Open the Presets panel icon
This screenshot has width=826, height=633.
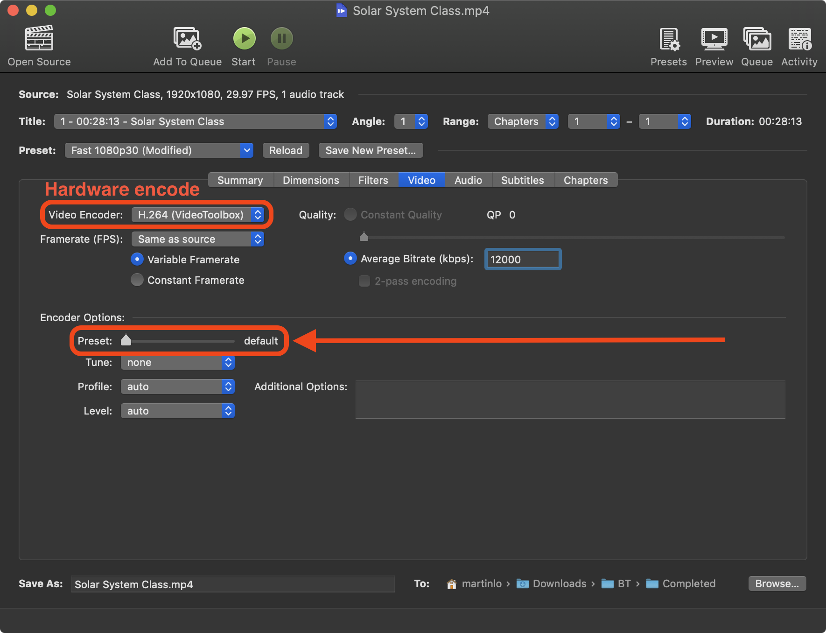[x=669, y=39]
